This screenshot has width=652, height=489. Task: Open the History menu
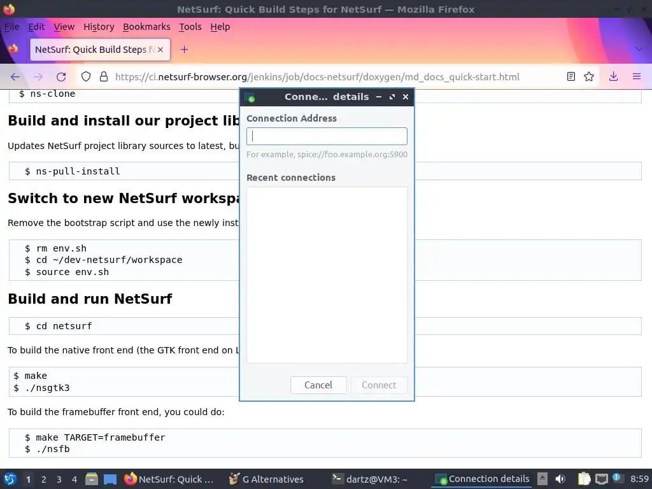click(99, 27)
